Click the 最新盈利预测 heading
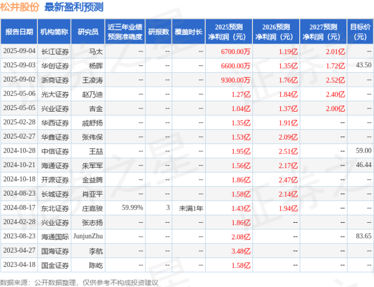 pyautogui.click(x=74, y=7)
